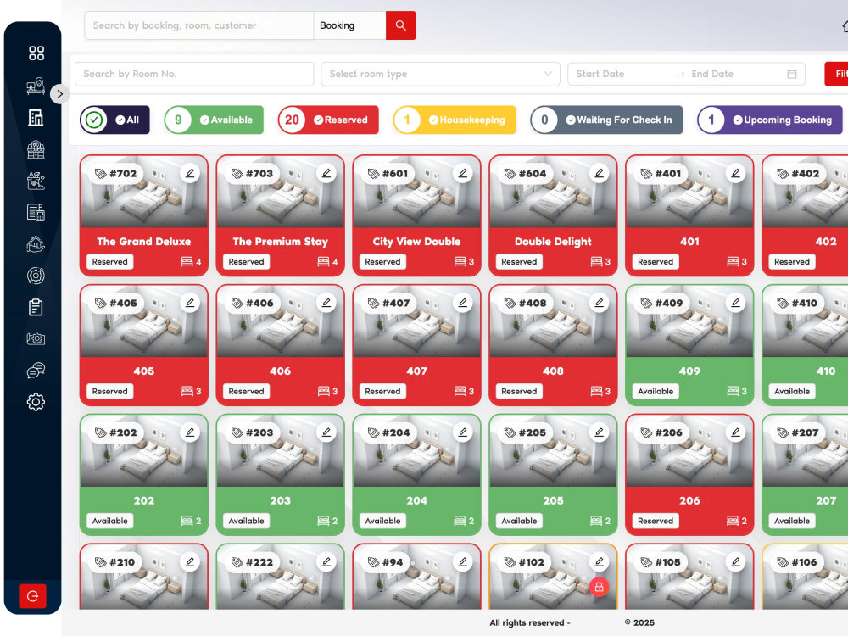Open the house in hand icon in sidebar
Screen dimensions: 848x636
(36, 244)
